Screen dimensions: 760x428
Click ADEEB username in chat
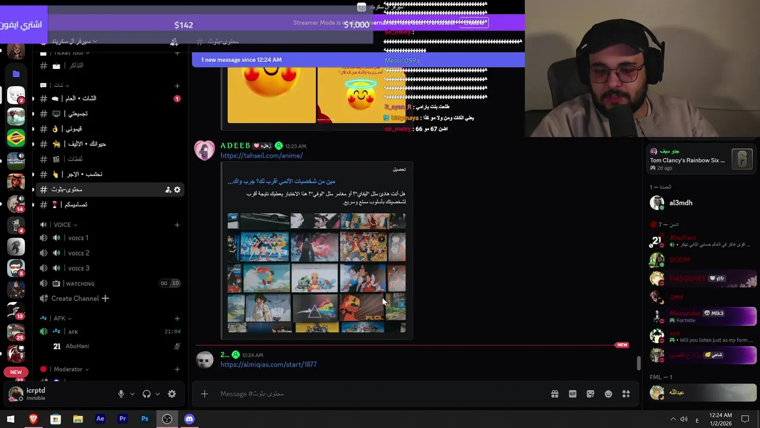(x=235, y=146)
